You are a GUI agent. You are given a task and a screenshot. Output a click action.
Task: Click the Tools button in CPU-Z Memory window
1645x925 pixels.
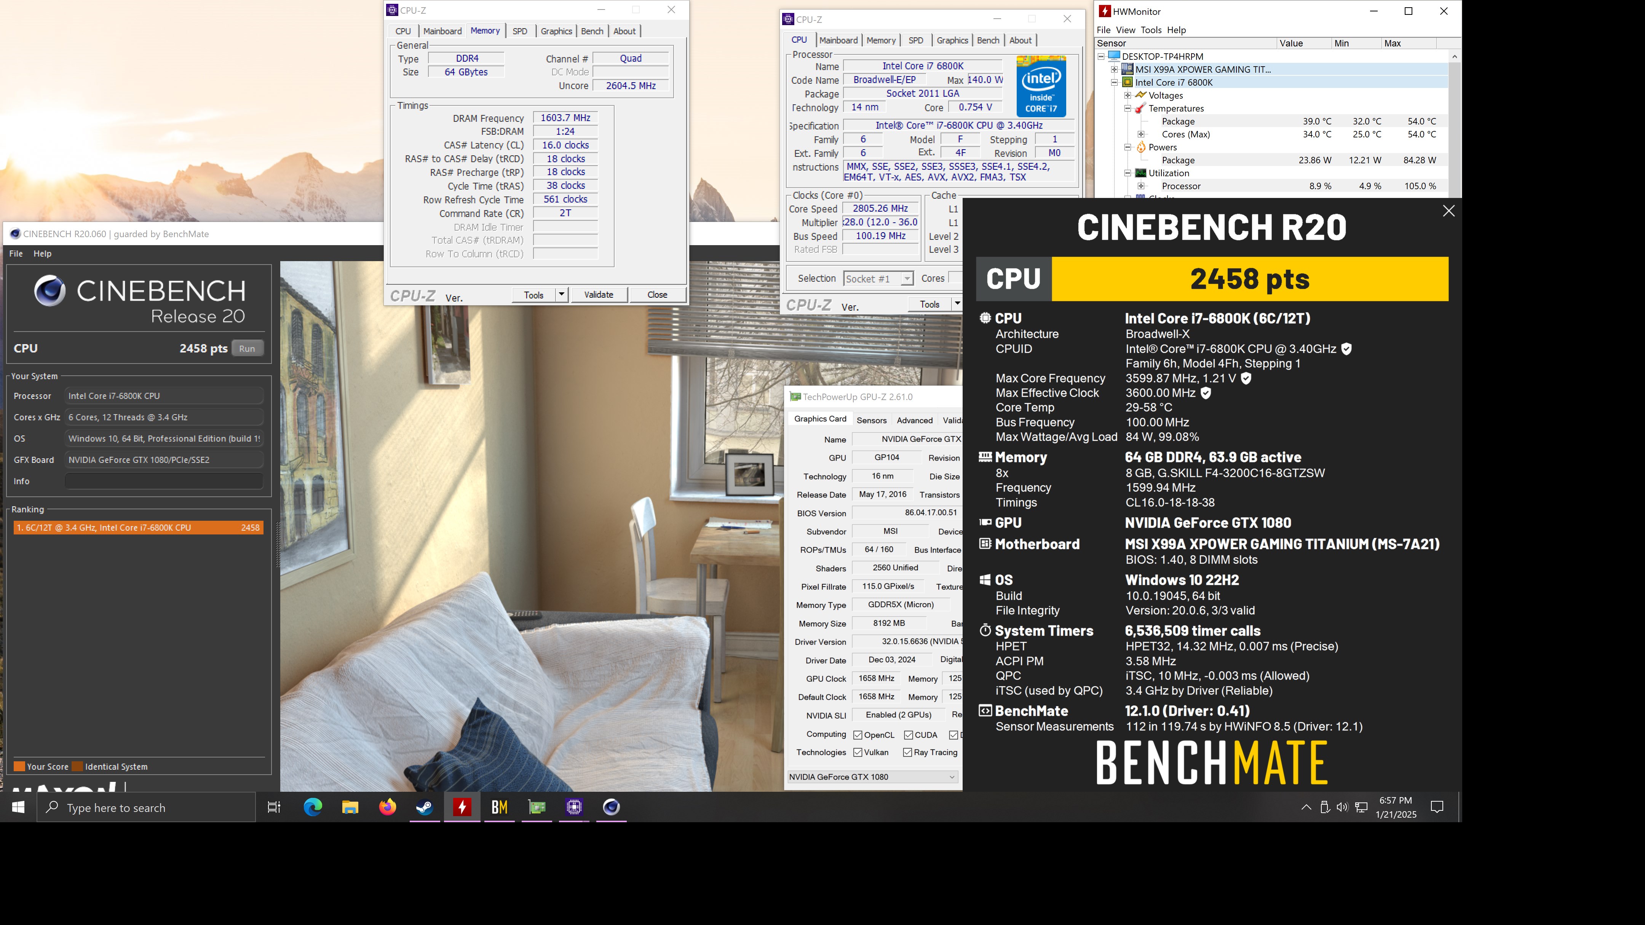pyautogui.click(x=534, y=294)
